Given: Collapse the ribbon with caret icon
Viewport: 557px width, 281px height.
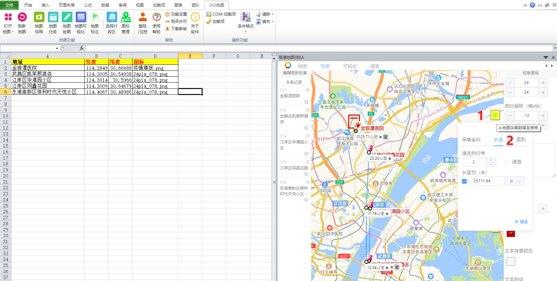Looking at the screenshot, I should [x=525, y=5].
